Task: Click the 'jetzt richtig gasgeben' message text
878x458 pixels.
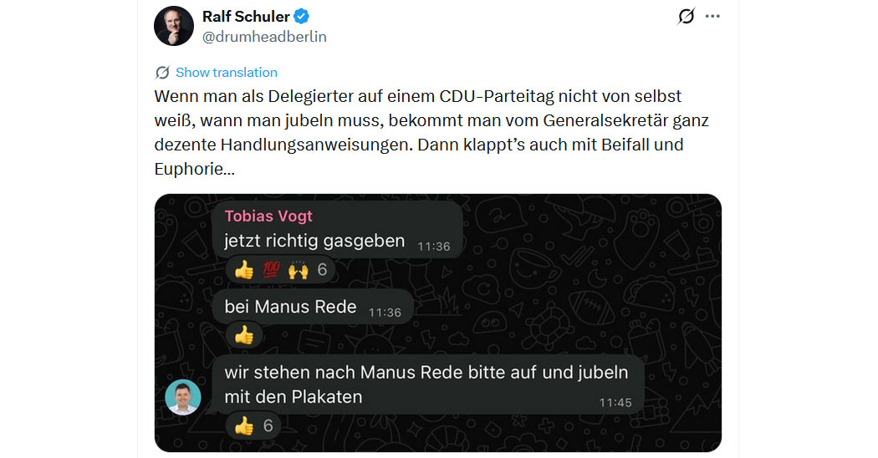Action: click(x=314, y=242)
